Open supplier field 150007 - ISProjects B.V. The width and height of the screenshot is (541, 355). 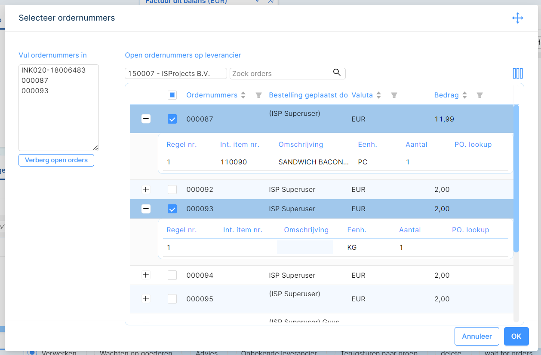[x=176, y=73]
